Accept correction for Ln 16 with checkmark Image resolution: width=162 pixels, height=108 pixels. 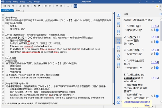[157, 30]
